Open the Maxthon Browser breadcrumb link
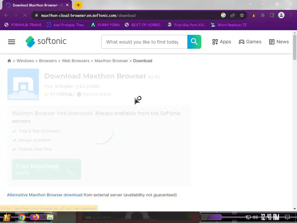The height and width of the screenshot is (223, 297). pyautogui.click(x=111, y=61)
